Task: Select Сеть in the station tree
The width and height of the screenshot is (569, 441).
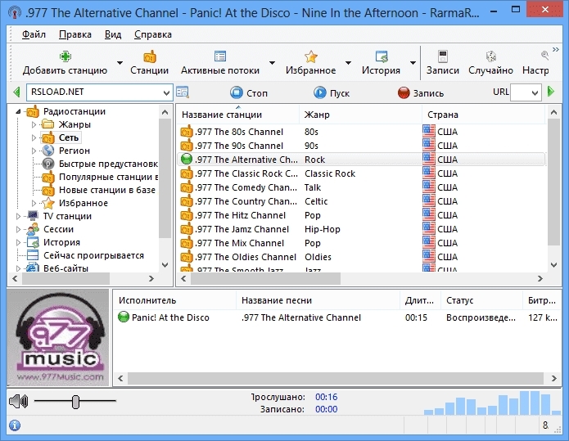Action: (69, 137)
